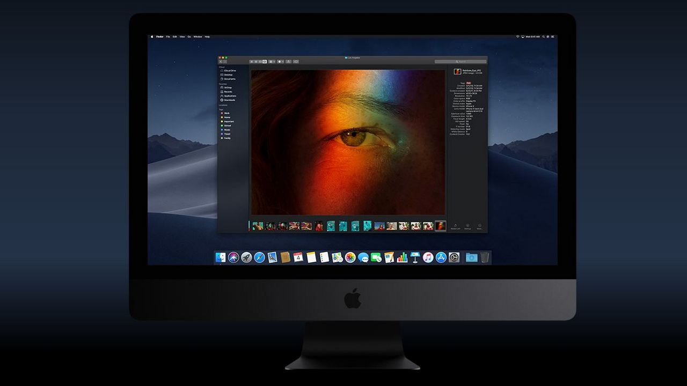Click the Edit Tags toolbar icon
Screen dimensions: 687x386
(296, 62)
